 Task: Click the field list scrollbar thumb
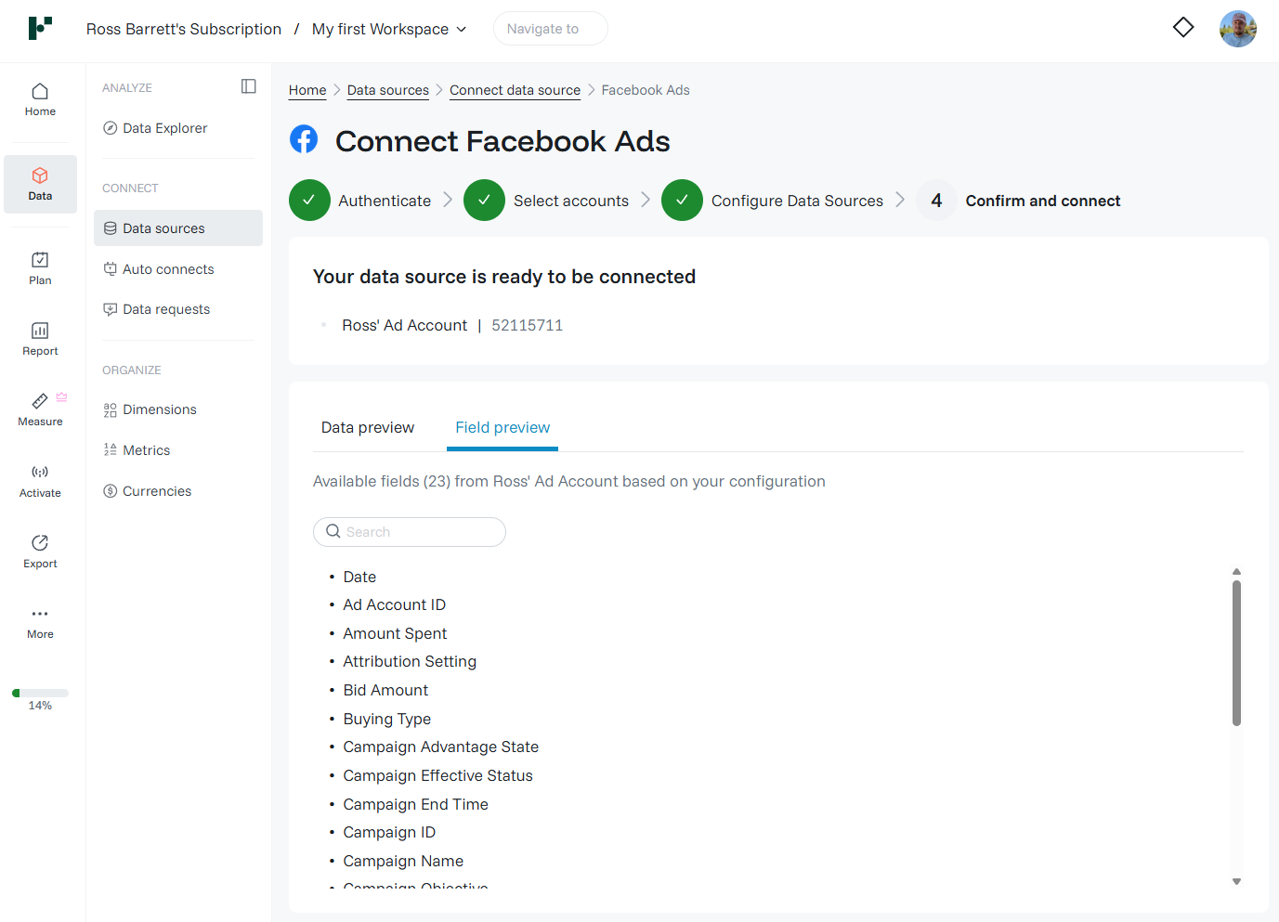tap(1236, 653)
